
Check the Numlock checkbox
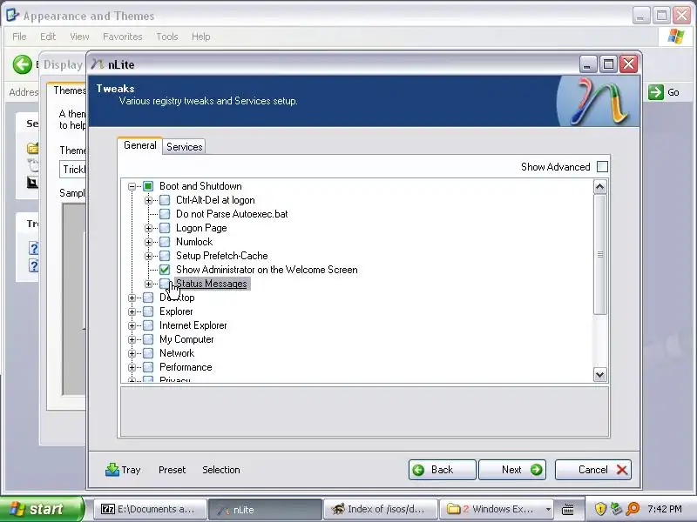pos(165,242)
